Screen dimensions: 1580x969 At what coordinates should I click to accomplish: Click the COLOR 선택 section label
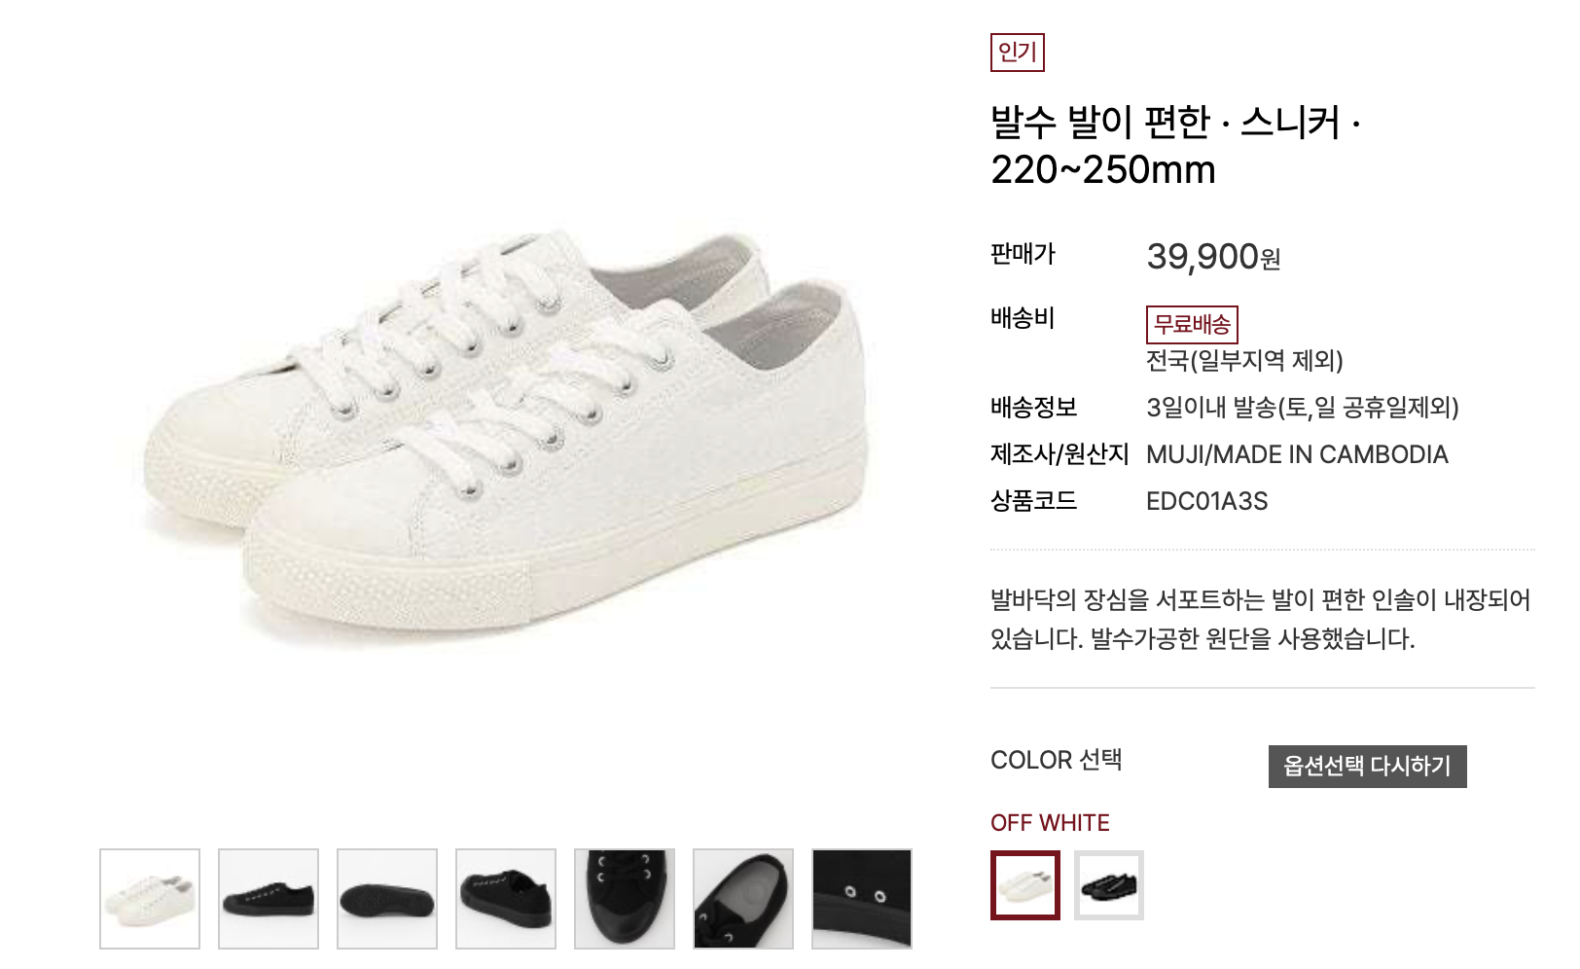click(x=1057, y=760)
